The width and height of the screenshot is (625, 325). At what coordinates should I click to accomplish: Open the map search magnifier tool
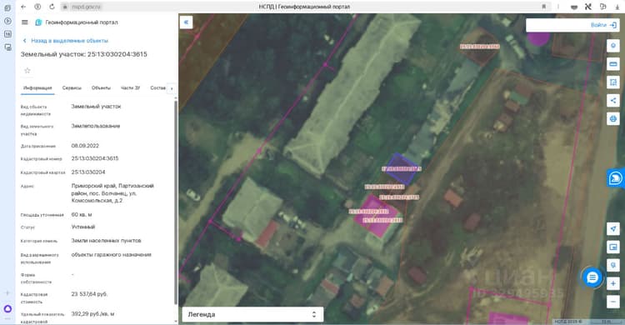pyautogui.click(x=613, y=265)
